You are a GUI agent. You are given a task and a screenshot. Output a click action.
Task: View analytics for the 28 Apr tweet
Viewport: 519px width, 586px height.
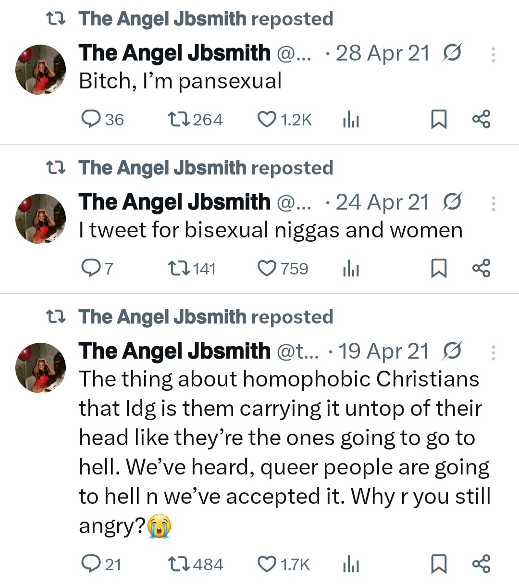click(351, 120)
